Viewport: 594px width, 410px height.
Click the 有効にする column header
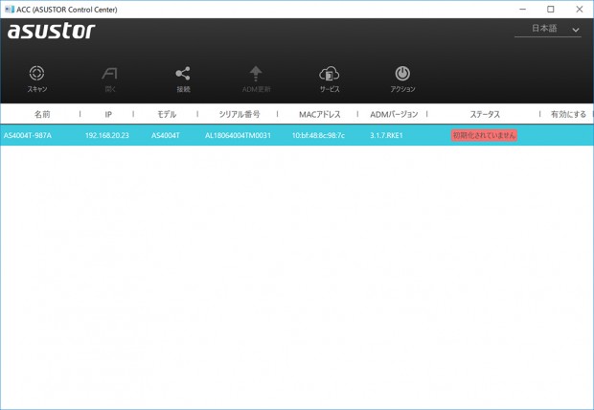tap(568, 114)
